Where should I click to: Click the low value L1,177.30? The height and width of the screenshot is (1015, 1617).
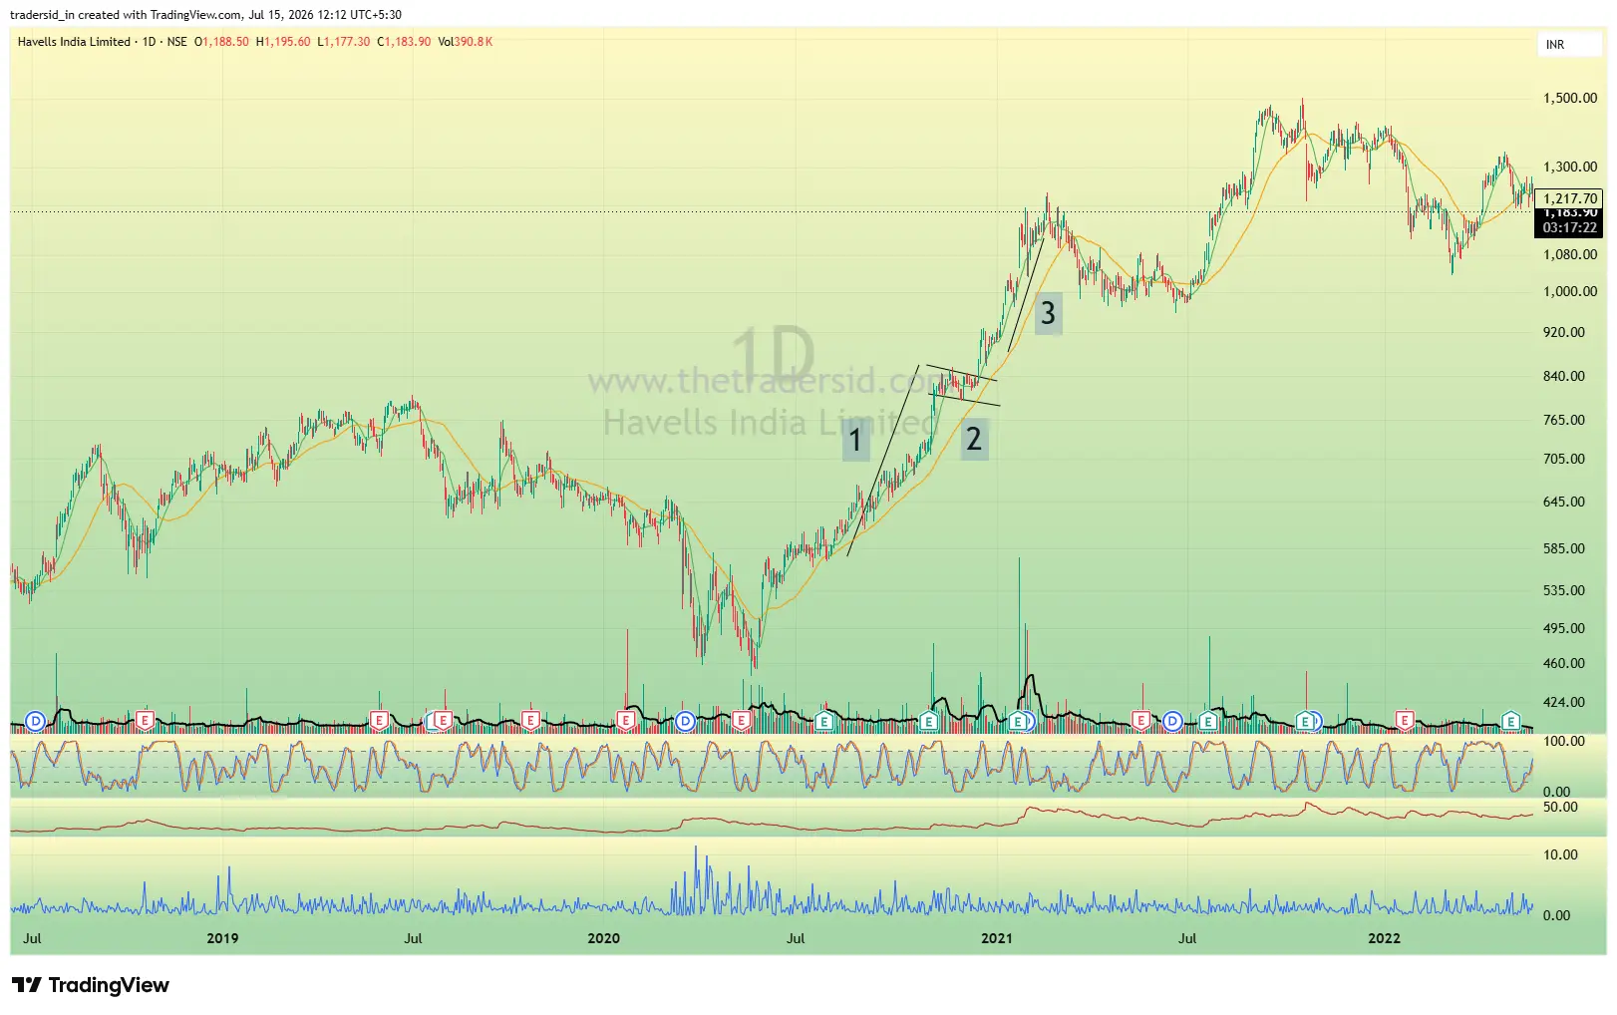click(343, 42)
